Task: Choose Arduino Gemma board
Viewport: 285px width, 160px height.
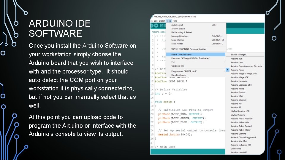Action: click(x=245, y=134)
